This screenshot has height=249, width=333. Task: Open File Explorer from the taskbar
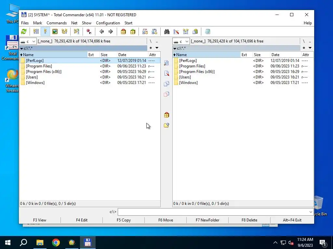tap(40, 243)
